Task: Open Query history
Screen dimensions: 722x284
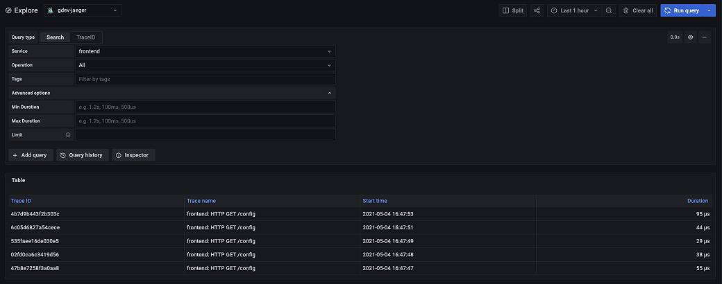Action: pyautogui.click(x=81, y=155)
